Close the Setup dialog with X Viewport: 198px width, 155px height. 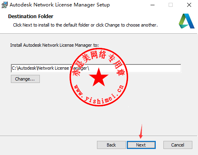click(x=189, y=5)
